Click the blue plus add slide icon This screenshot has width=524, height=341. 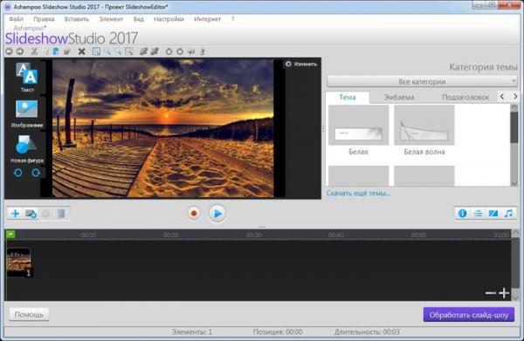point(15,213)
